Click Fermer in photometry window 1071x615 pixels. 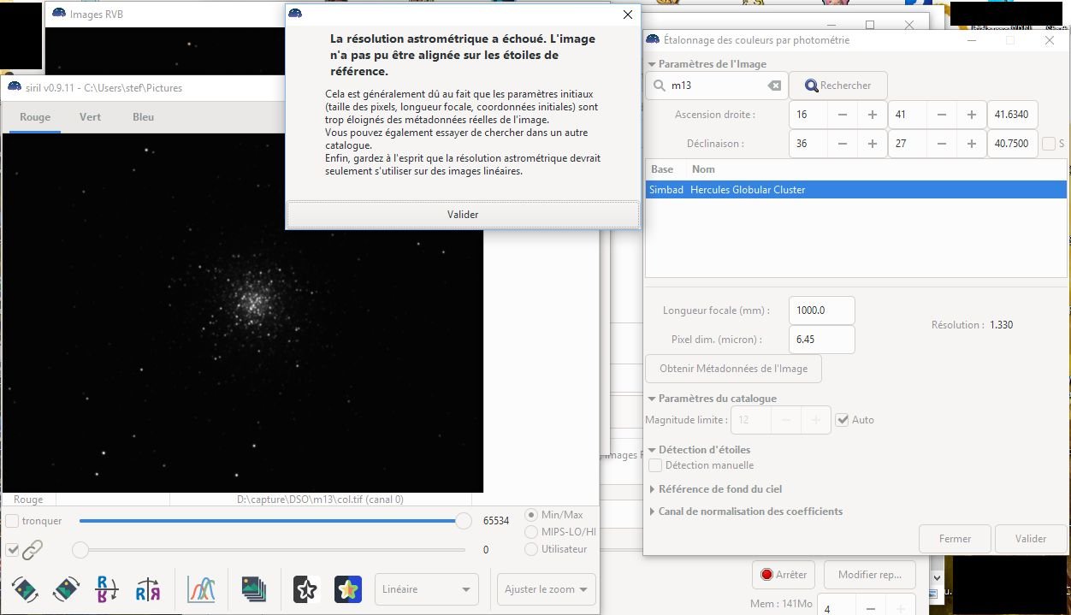[955, 539]
